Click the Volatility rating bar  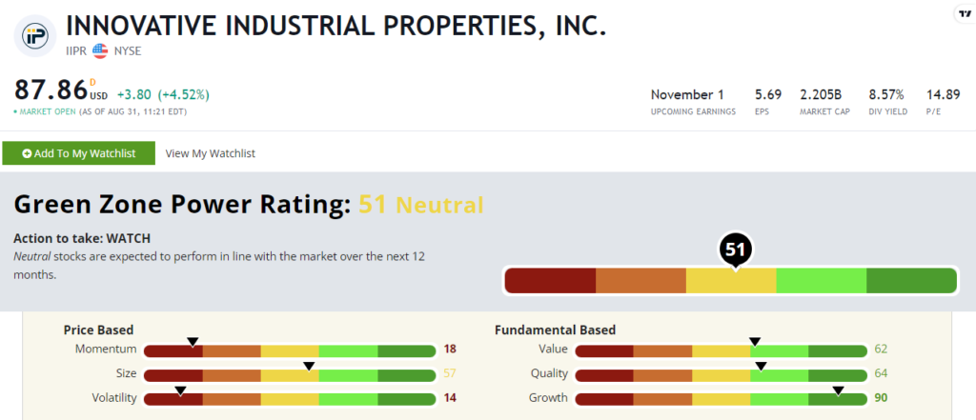(x=290, y=398)
